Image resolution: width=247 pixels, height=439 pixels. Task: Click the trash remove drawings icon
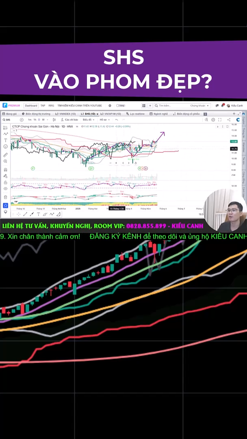[5, 197]
